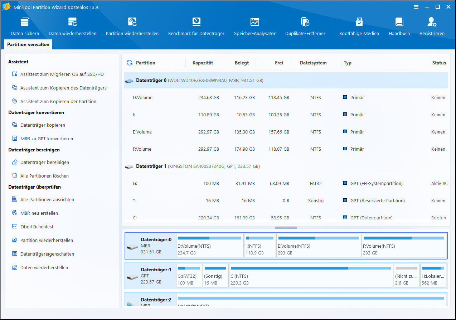Click H:Lokaler 562 MB block

[x=433, y=276]
